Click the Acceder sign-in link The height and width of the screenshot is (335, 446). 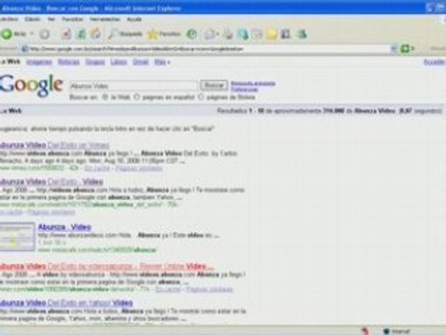click(434, 62)
